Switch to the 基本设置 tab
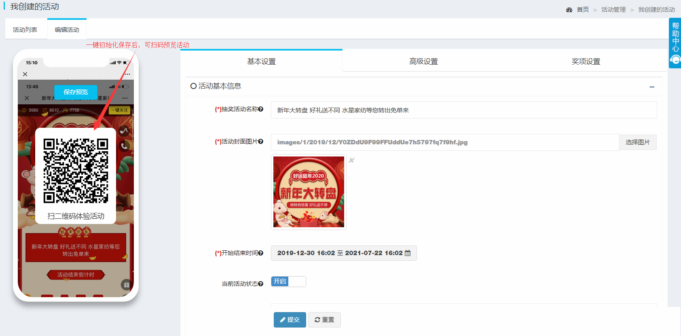The width and height of the screenshot is (681, 336). point(261,61)
